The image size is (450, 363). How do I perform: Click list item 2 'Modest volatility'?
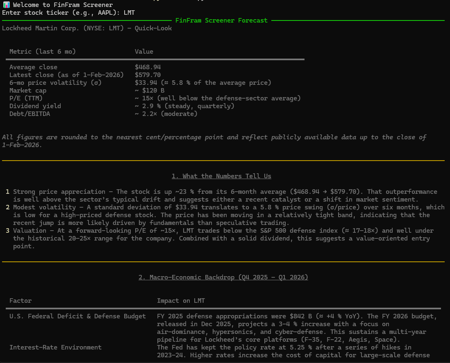point(228,215)
